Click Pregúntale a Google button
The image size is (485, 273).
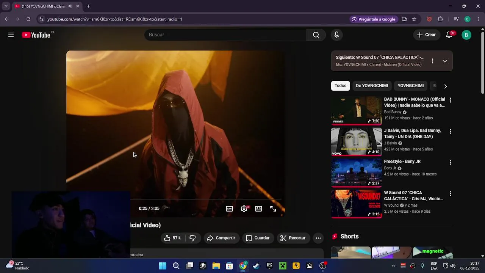374,19
